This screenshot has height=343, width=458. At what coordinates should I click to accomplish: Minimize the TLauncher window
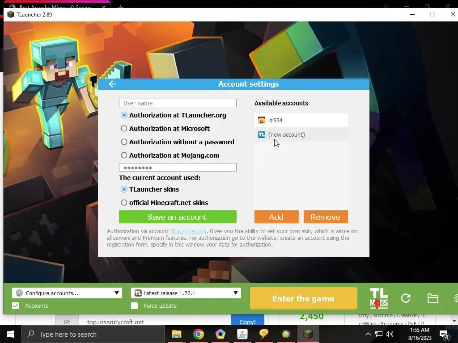[412, 14]
